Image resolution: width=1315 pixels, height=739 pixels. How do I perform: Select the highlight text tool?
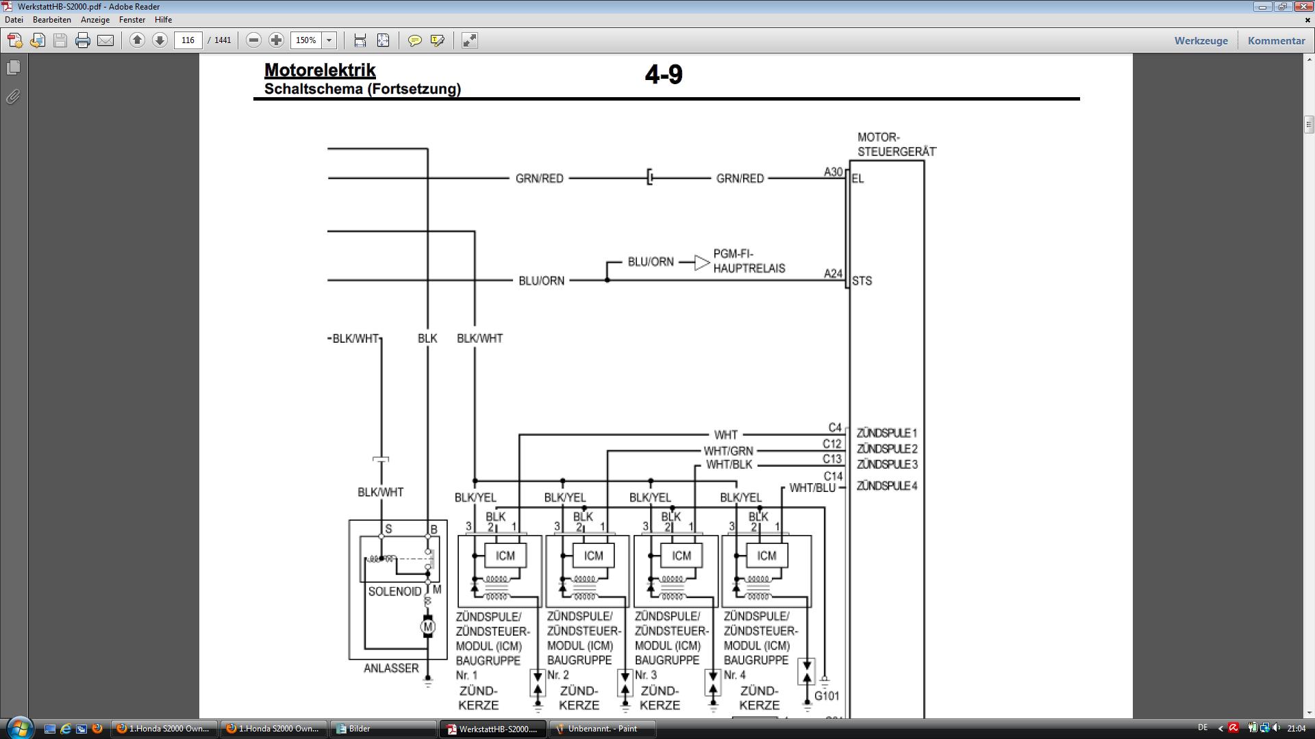click(x=437, y=40)
